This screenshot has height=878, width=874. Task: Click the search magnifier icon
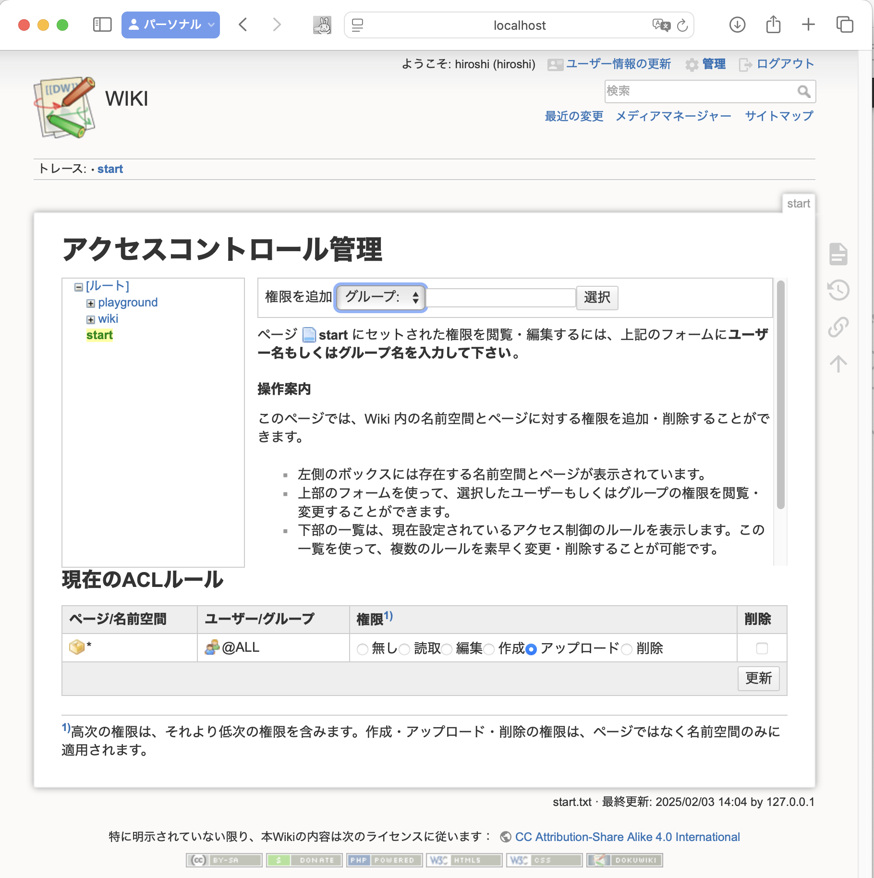[804, 91]
